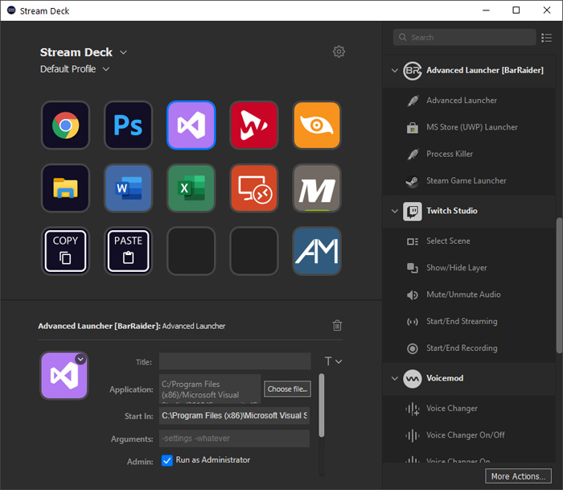The height and width of the screenshot is (490, 563).
Task: Collapse the Voicemod category
Action: (x=394, y=378)
